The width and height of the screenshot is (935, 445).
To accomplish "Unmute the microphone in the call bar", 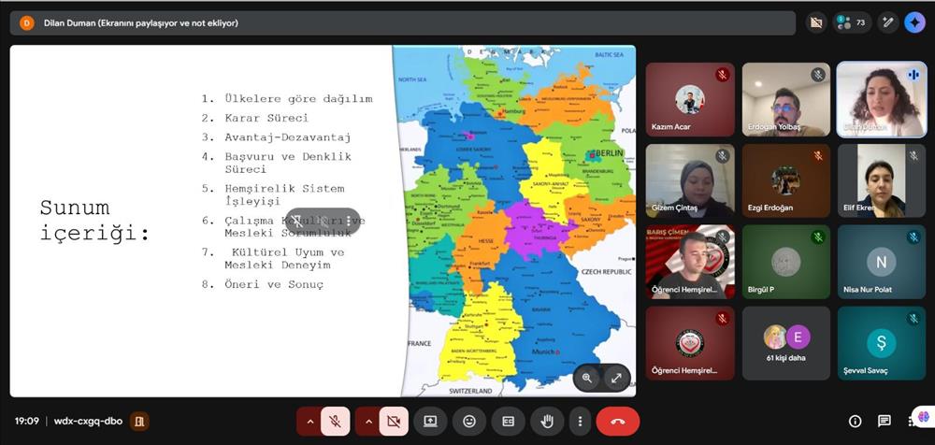I will (x=336, y=422).
